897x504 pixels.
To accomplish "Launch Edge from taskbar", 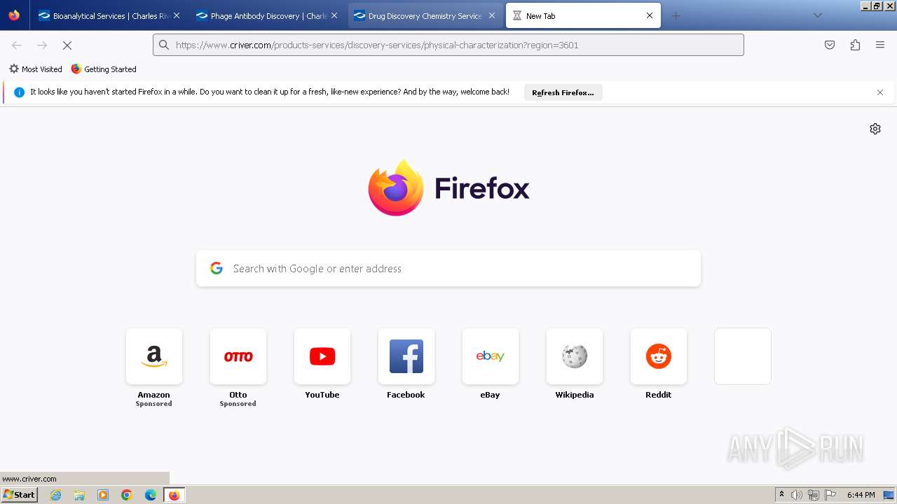I will [151, 495].
